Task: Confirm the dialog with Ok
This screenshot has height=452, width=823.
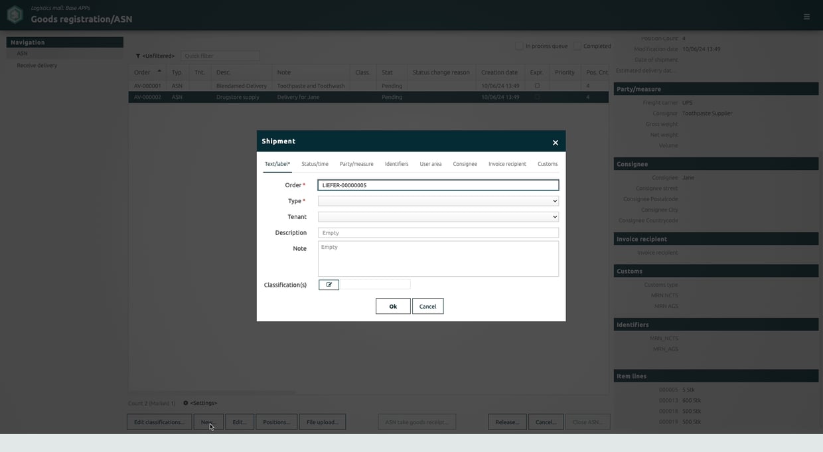Action: [x=393, y=306]
